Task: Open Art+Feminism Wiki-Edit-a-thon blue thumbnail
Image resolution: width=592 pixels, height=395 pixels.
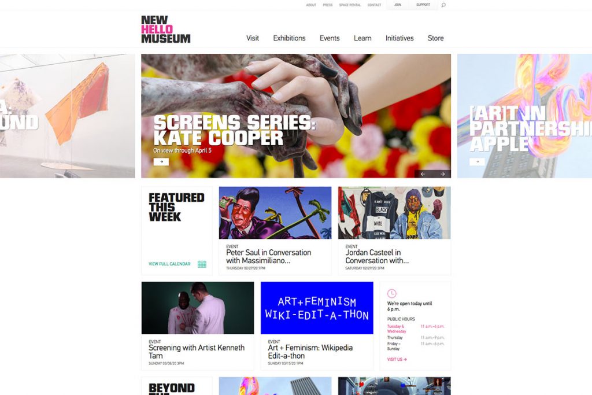Action: pyautogui.click(x=317, y=308)
